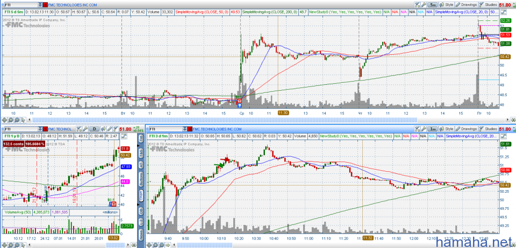This screenshot has width=516, height=248.
Task: Open the T&S side tab
Action: (x=141, y=152)
